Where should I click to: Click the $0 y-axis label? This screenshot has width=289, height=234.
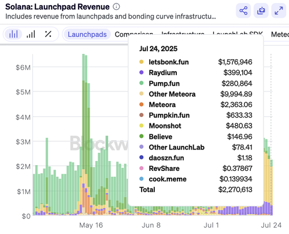click(x=26, y=216)
